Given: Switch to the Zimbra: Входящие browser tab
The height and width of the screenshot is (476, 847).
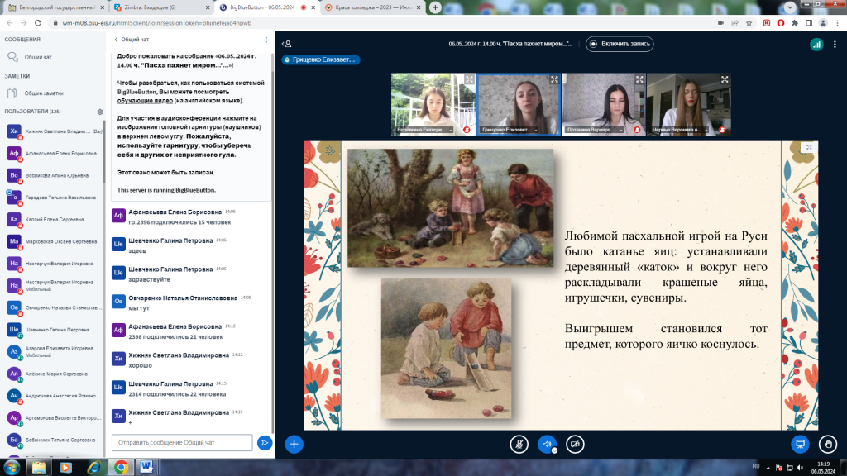Looking at the screenshot, I should click(x=161, y=7).
